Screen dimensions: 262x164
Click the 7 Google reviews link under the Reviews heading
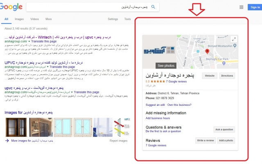pyautogui.click(x=156, y=145)
